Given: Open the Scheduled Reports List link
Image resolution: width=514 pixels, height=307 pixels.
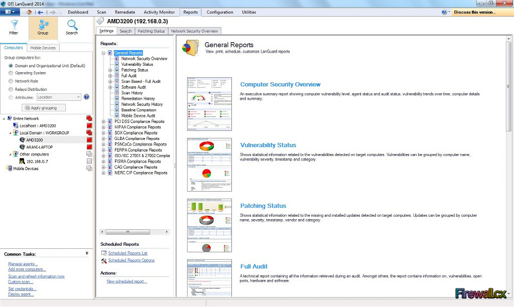Looking at the screenshot, I should tap(128, 253).
